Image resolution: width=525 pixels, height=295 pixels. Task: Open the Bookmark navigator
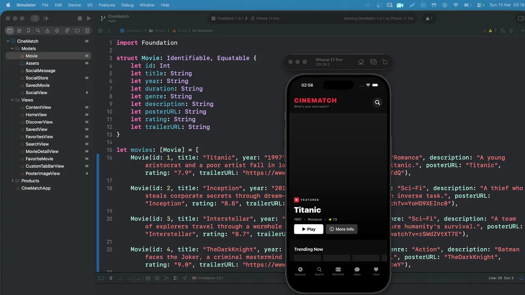click(x=29, y=31)
